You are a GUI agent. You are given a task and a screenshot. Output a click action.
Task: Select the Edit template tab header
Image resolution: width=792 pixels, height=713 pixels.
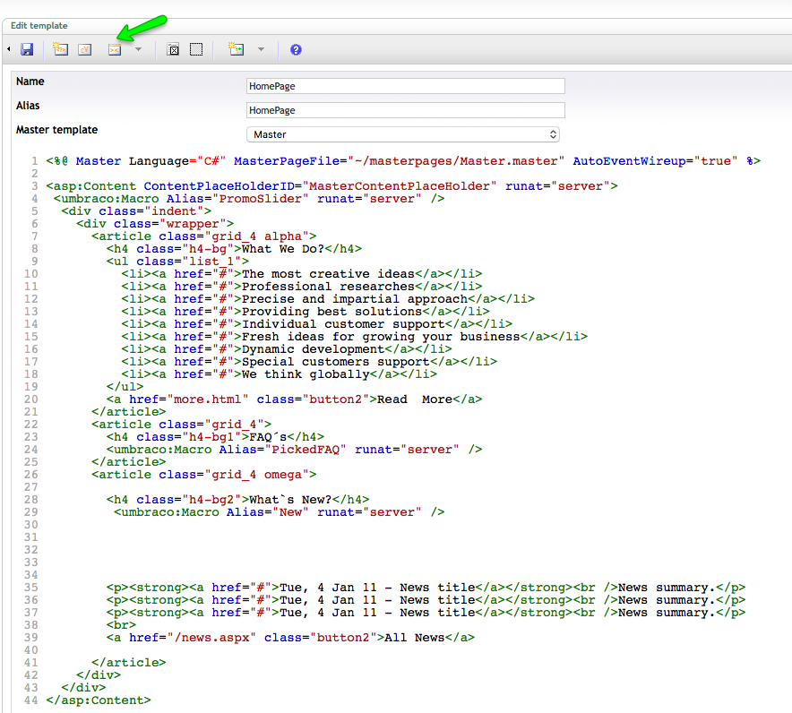pos(39,26)
